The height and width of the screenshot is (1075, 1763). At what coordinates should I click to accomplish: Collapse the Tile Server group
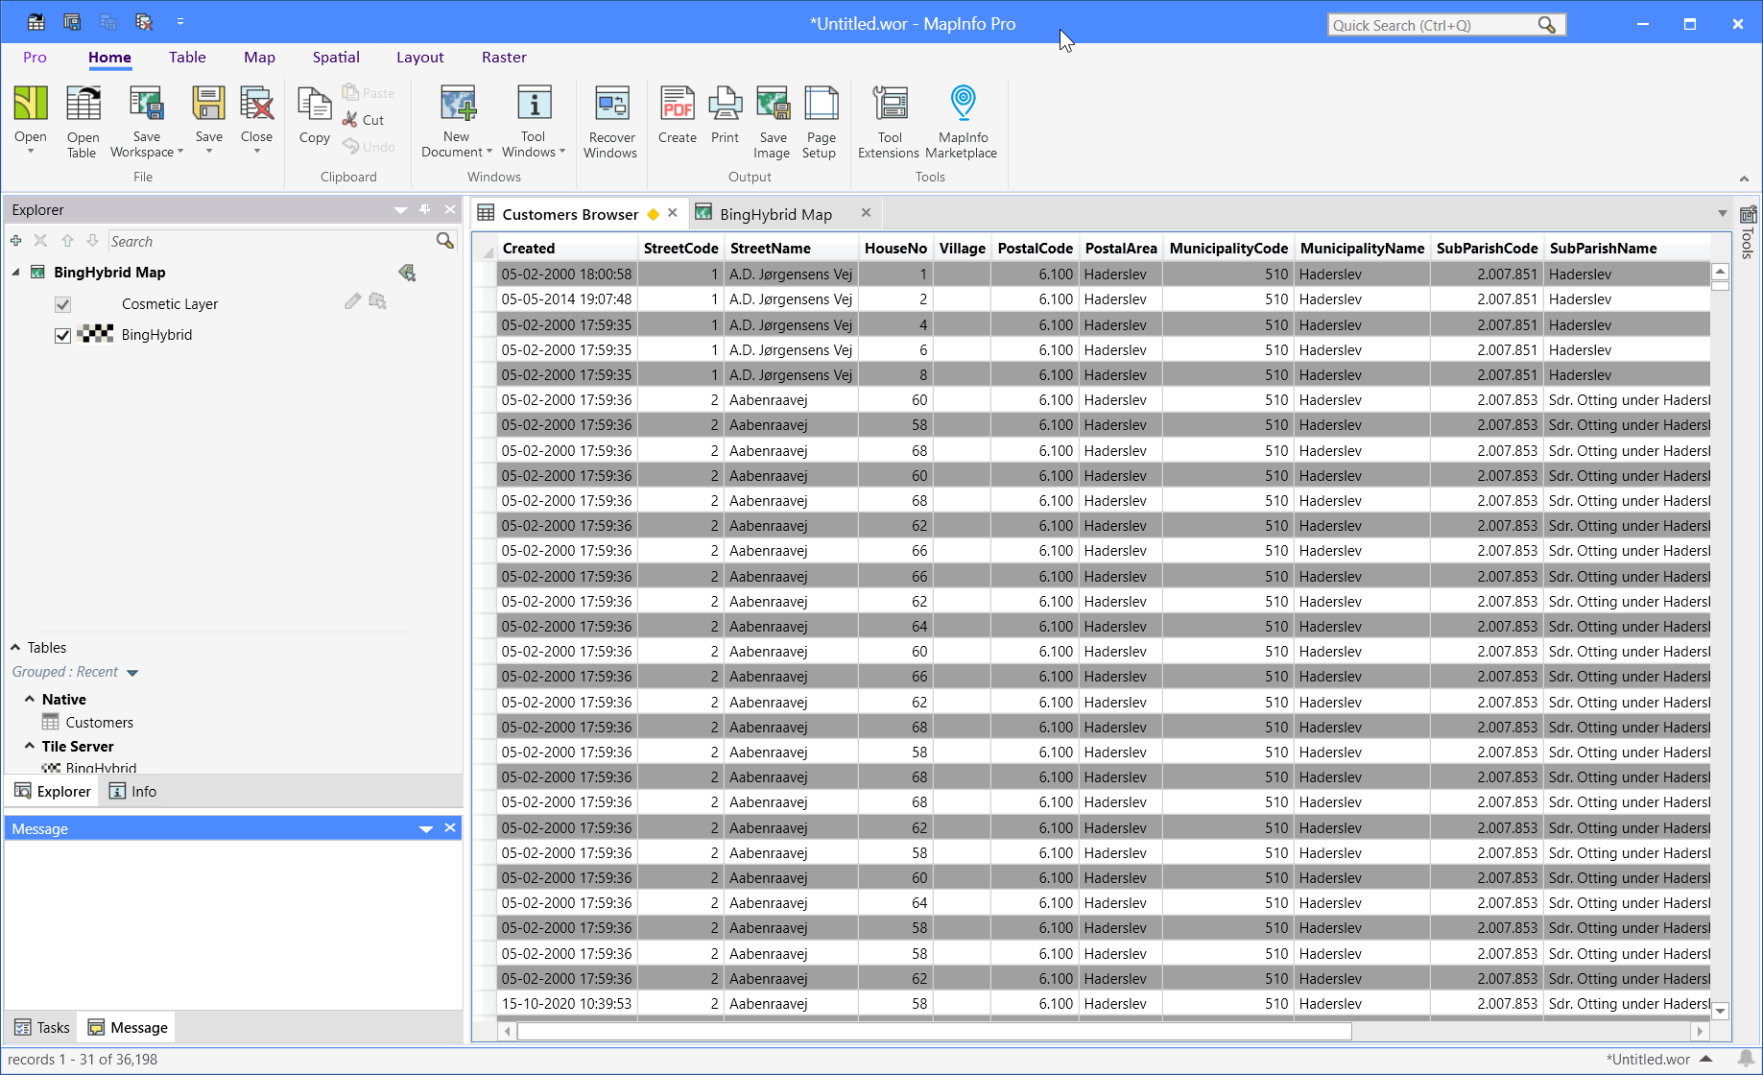click(x=30, y=746)
